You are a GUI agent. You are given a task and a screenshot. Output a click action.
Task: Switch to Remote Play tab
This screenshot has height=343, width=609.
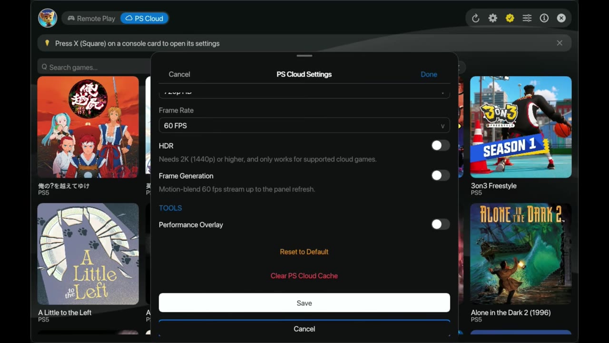pos(91,19)
